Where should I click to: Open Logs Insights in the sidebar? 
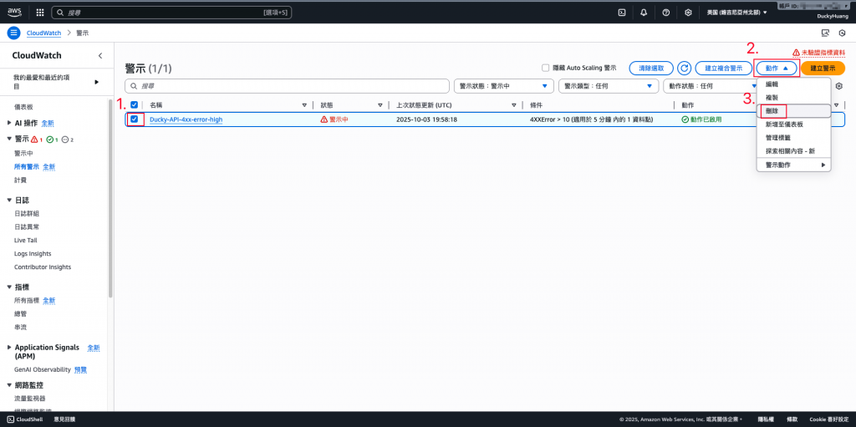(x=33, y=253)
